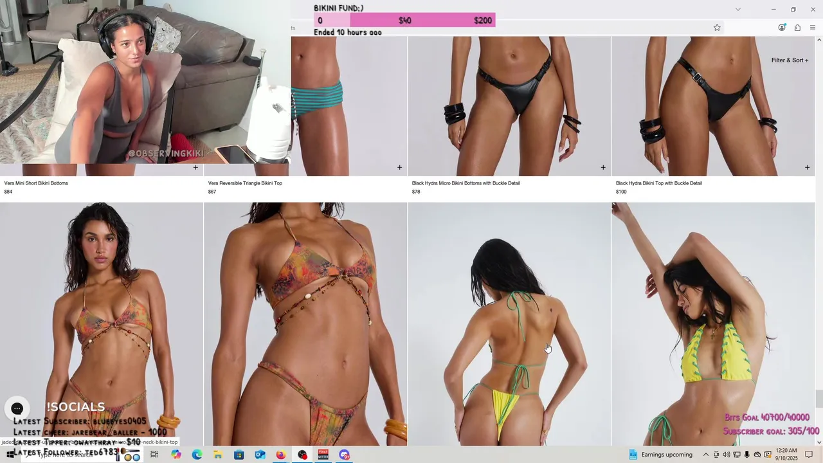Open the Black Hydra Micro Bottoms product image

509,106
